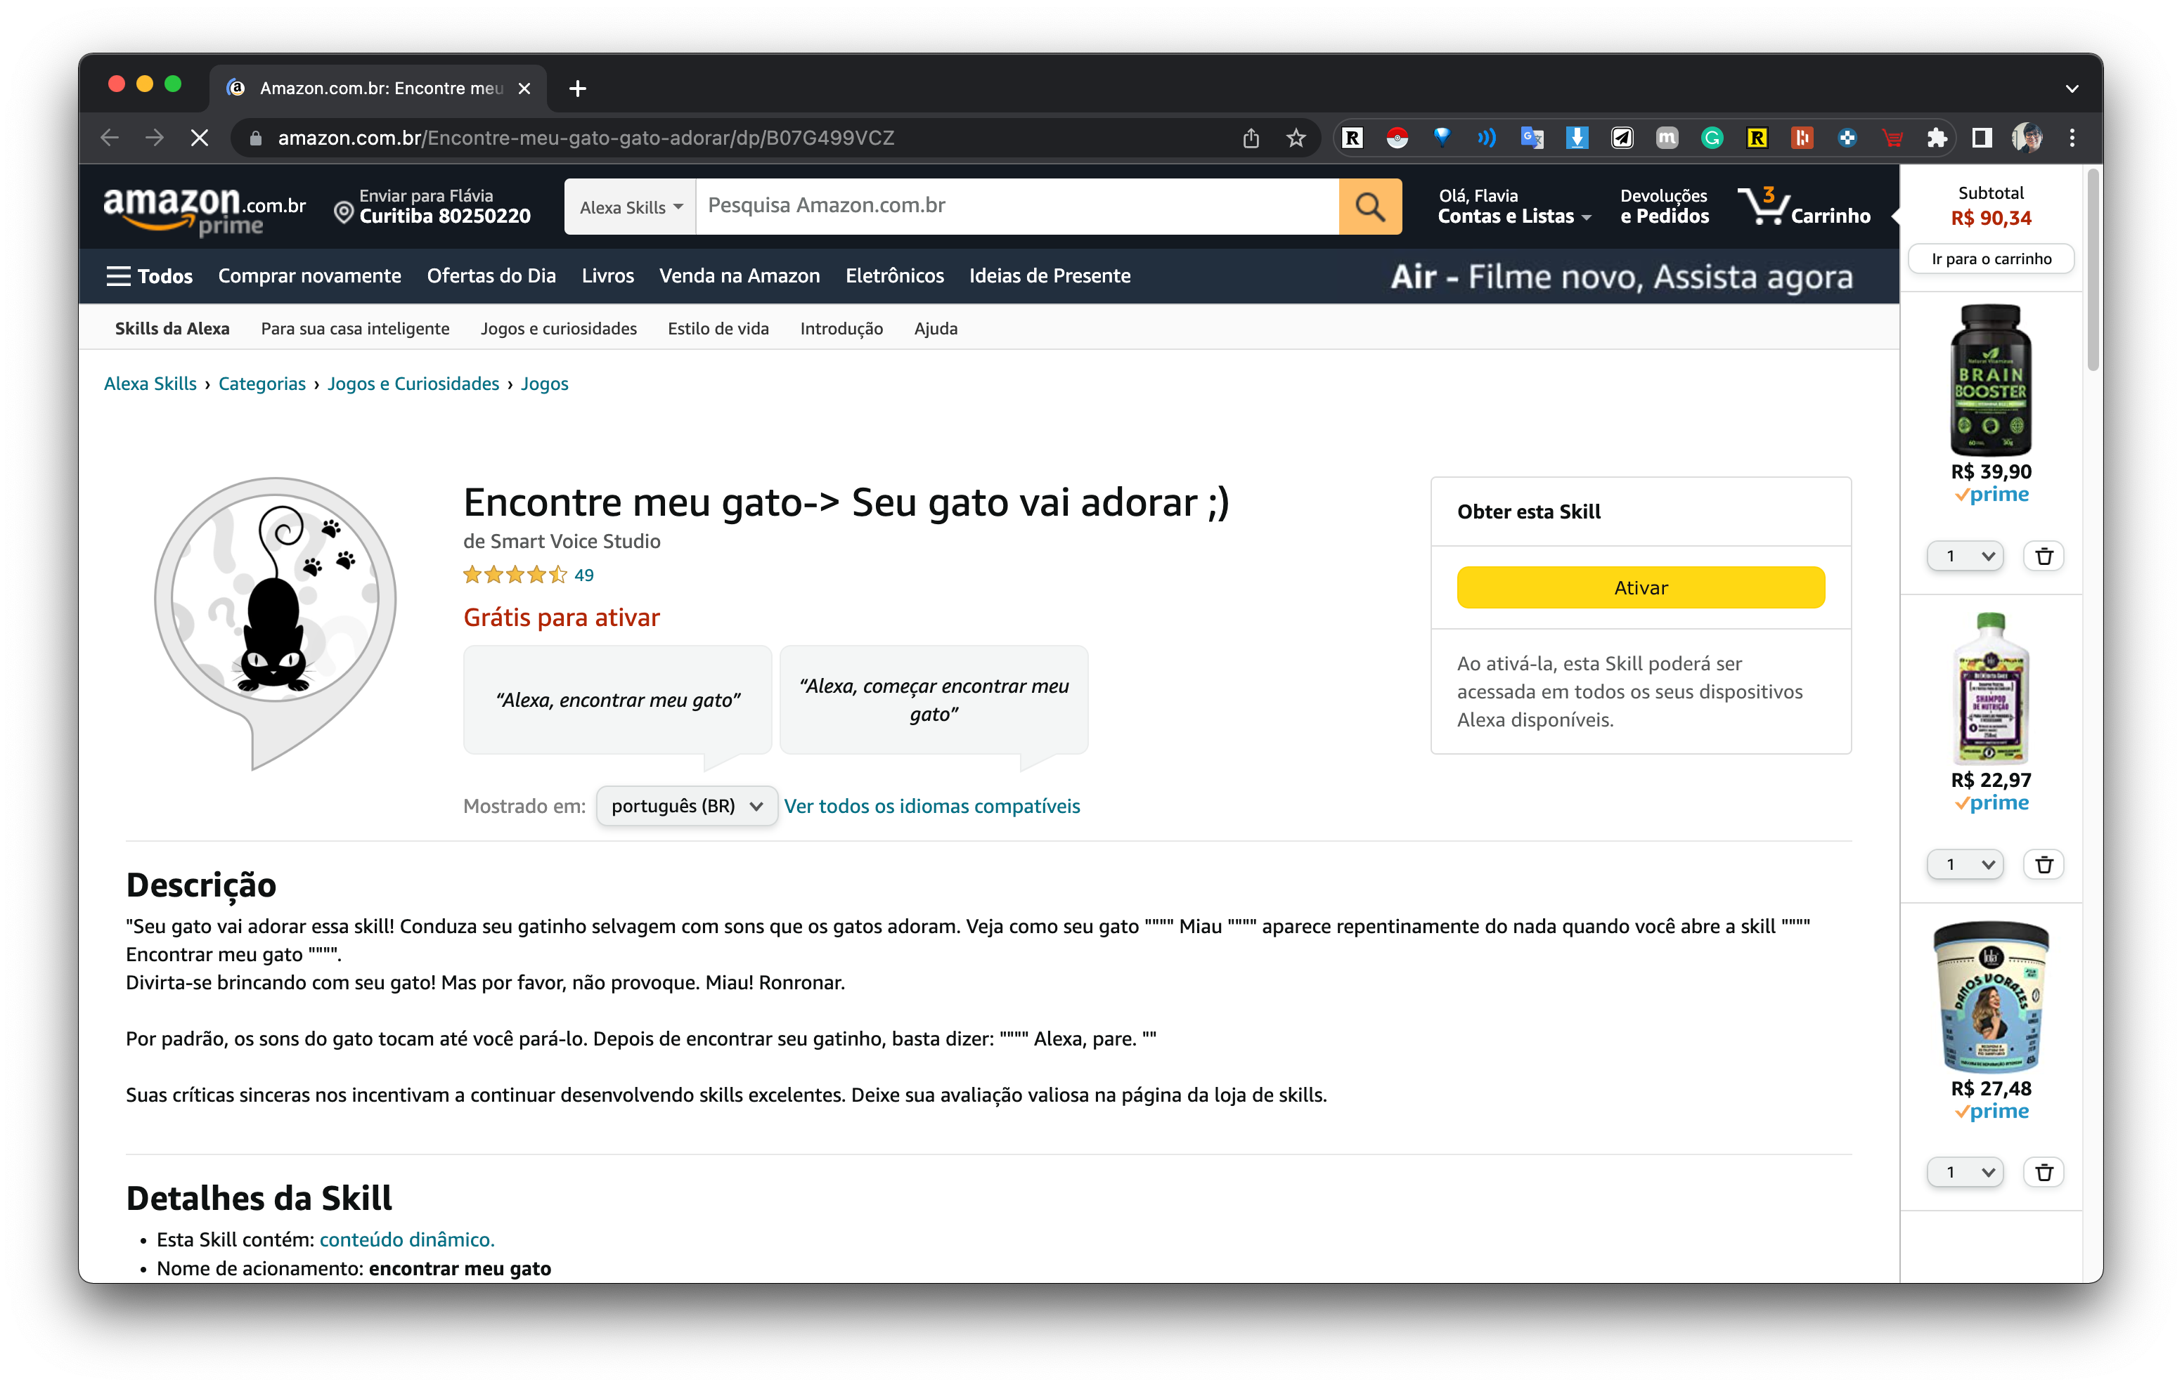This screenshot has width=2182, height=1387.
Task: Click the blue sound waves extension
Action: [1487, 138]
